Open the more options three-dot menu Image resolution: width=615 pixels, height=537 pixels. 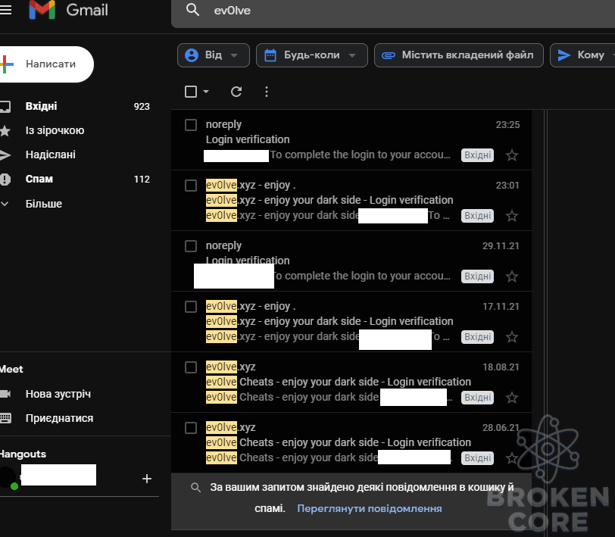267,92
